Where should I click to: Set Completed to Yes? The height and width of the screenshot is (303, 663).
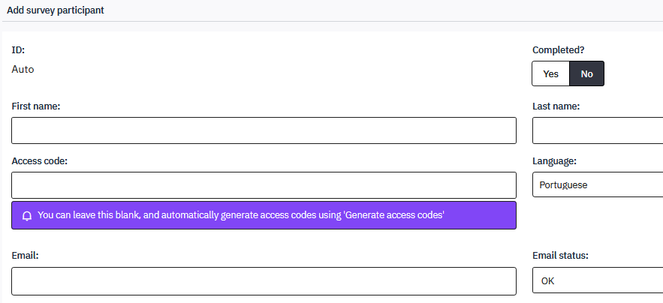[x=550, y=73]
